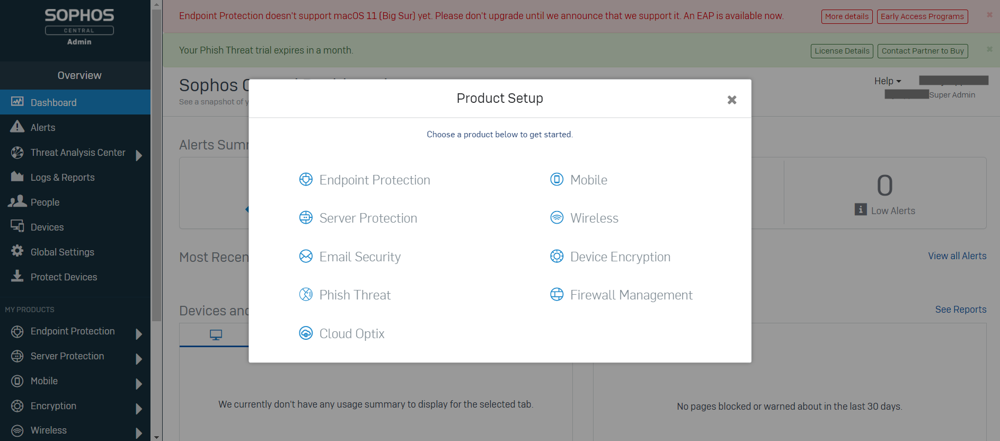Click the Threat Analysis Center icon
The image size is (1000, 441).
click(17, 153)
